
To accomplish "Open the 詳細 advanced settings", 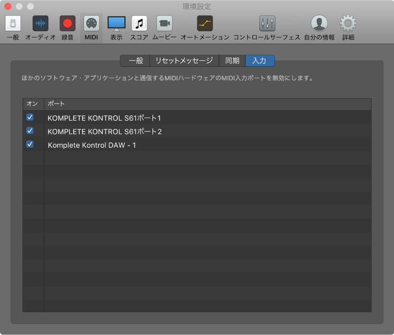I will coord(348,28).
